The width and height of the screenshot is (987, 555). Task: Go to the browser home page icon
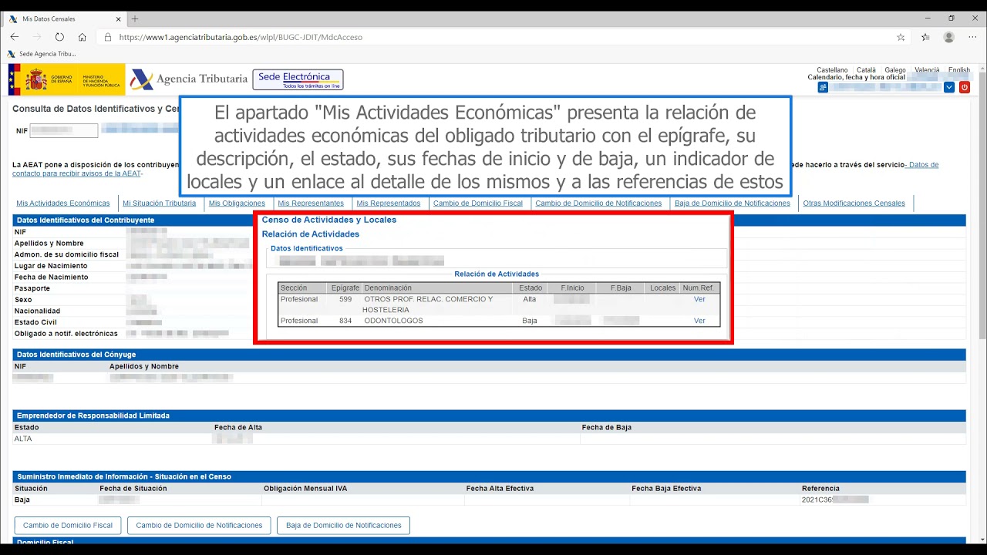click(83, 37)
